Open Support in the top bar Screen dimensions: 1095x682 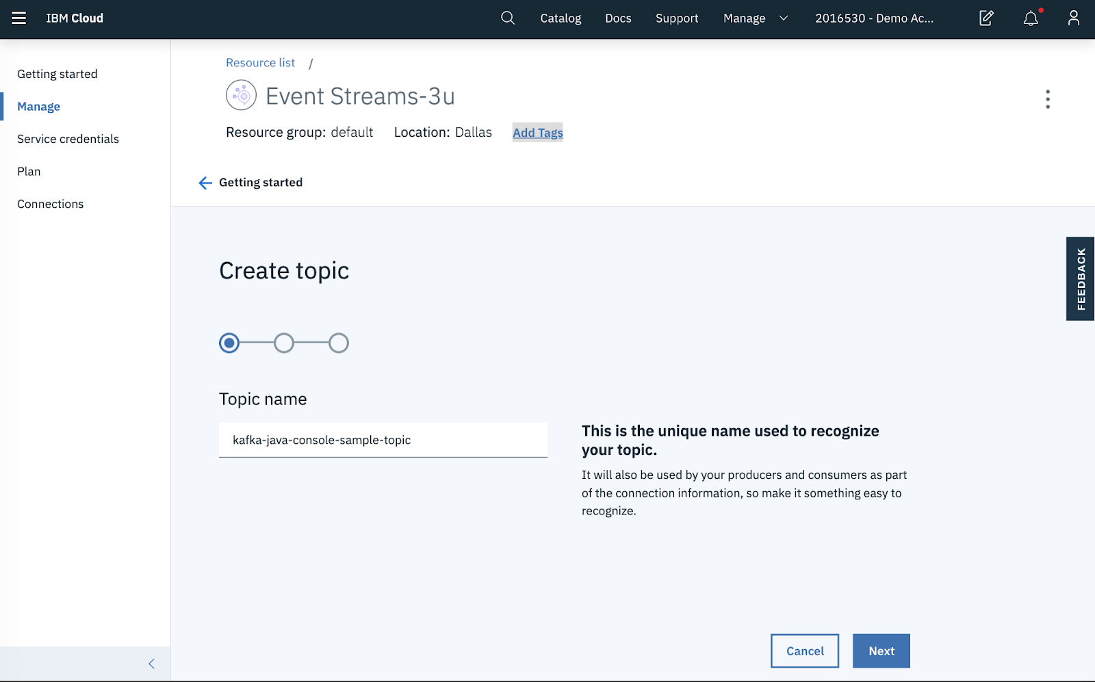[677, 18]
